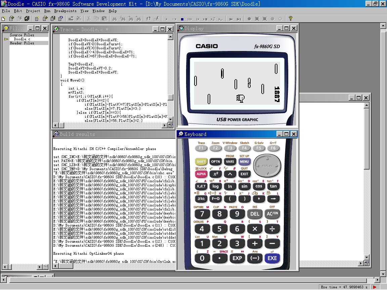Toggle the ALPHA key on calculator keyboard

pyautogui.click(x=201, y=174)
